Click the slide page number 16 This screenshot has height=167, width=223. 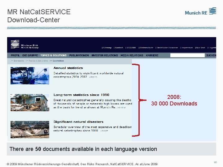tap(215, 162)
